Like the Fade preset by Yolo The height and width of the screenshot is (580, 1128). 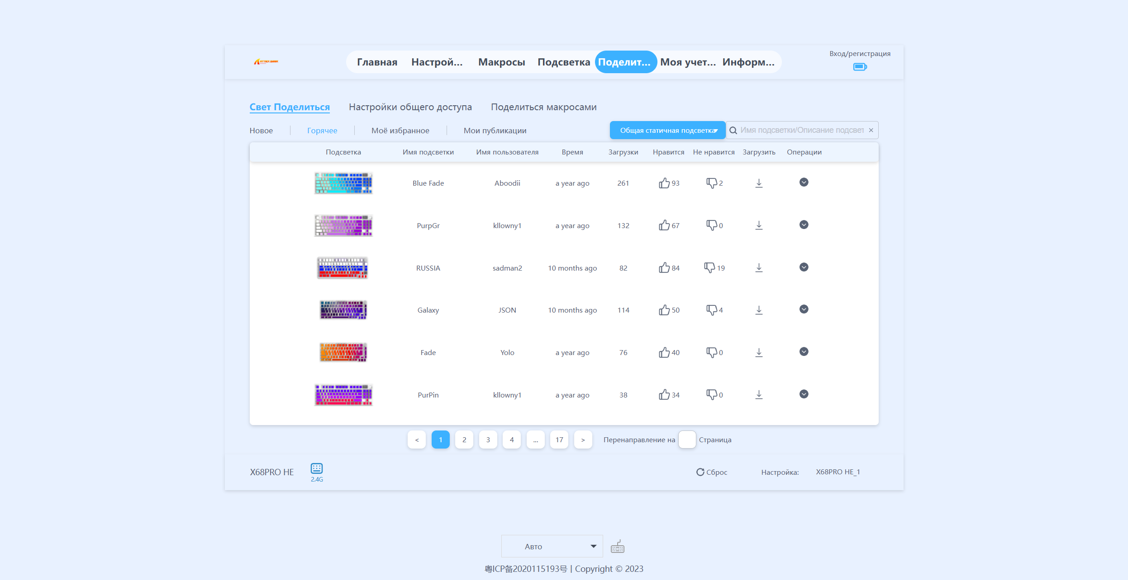pos(664,353)
